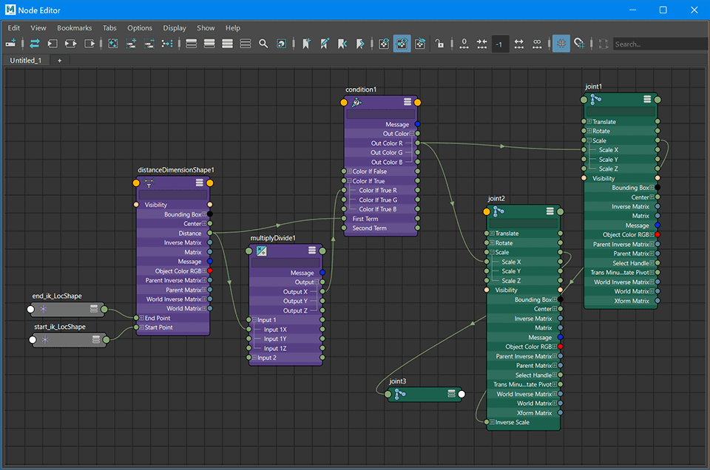Viewport: 710px width, 470px height.
Task: Open the Bookmarks menu
Action: pos(74,28)
